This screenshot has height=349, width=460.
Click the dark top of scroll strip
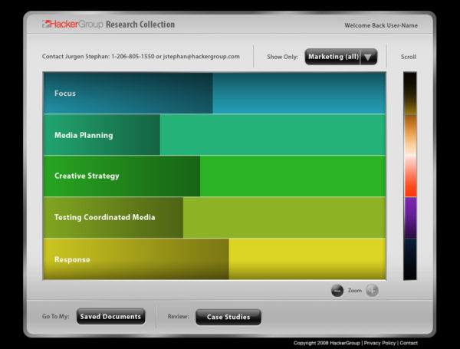coord(410,88)
